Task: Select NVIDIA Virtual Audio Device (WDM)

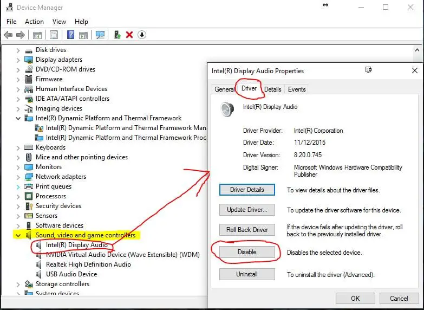Action: [x=123, y=255]
